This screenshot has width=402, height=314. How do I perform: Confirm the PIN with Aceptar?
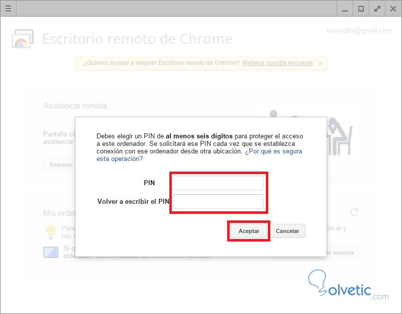pos(249,231)
